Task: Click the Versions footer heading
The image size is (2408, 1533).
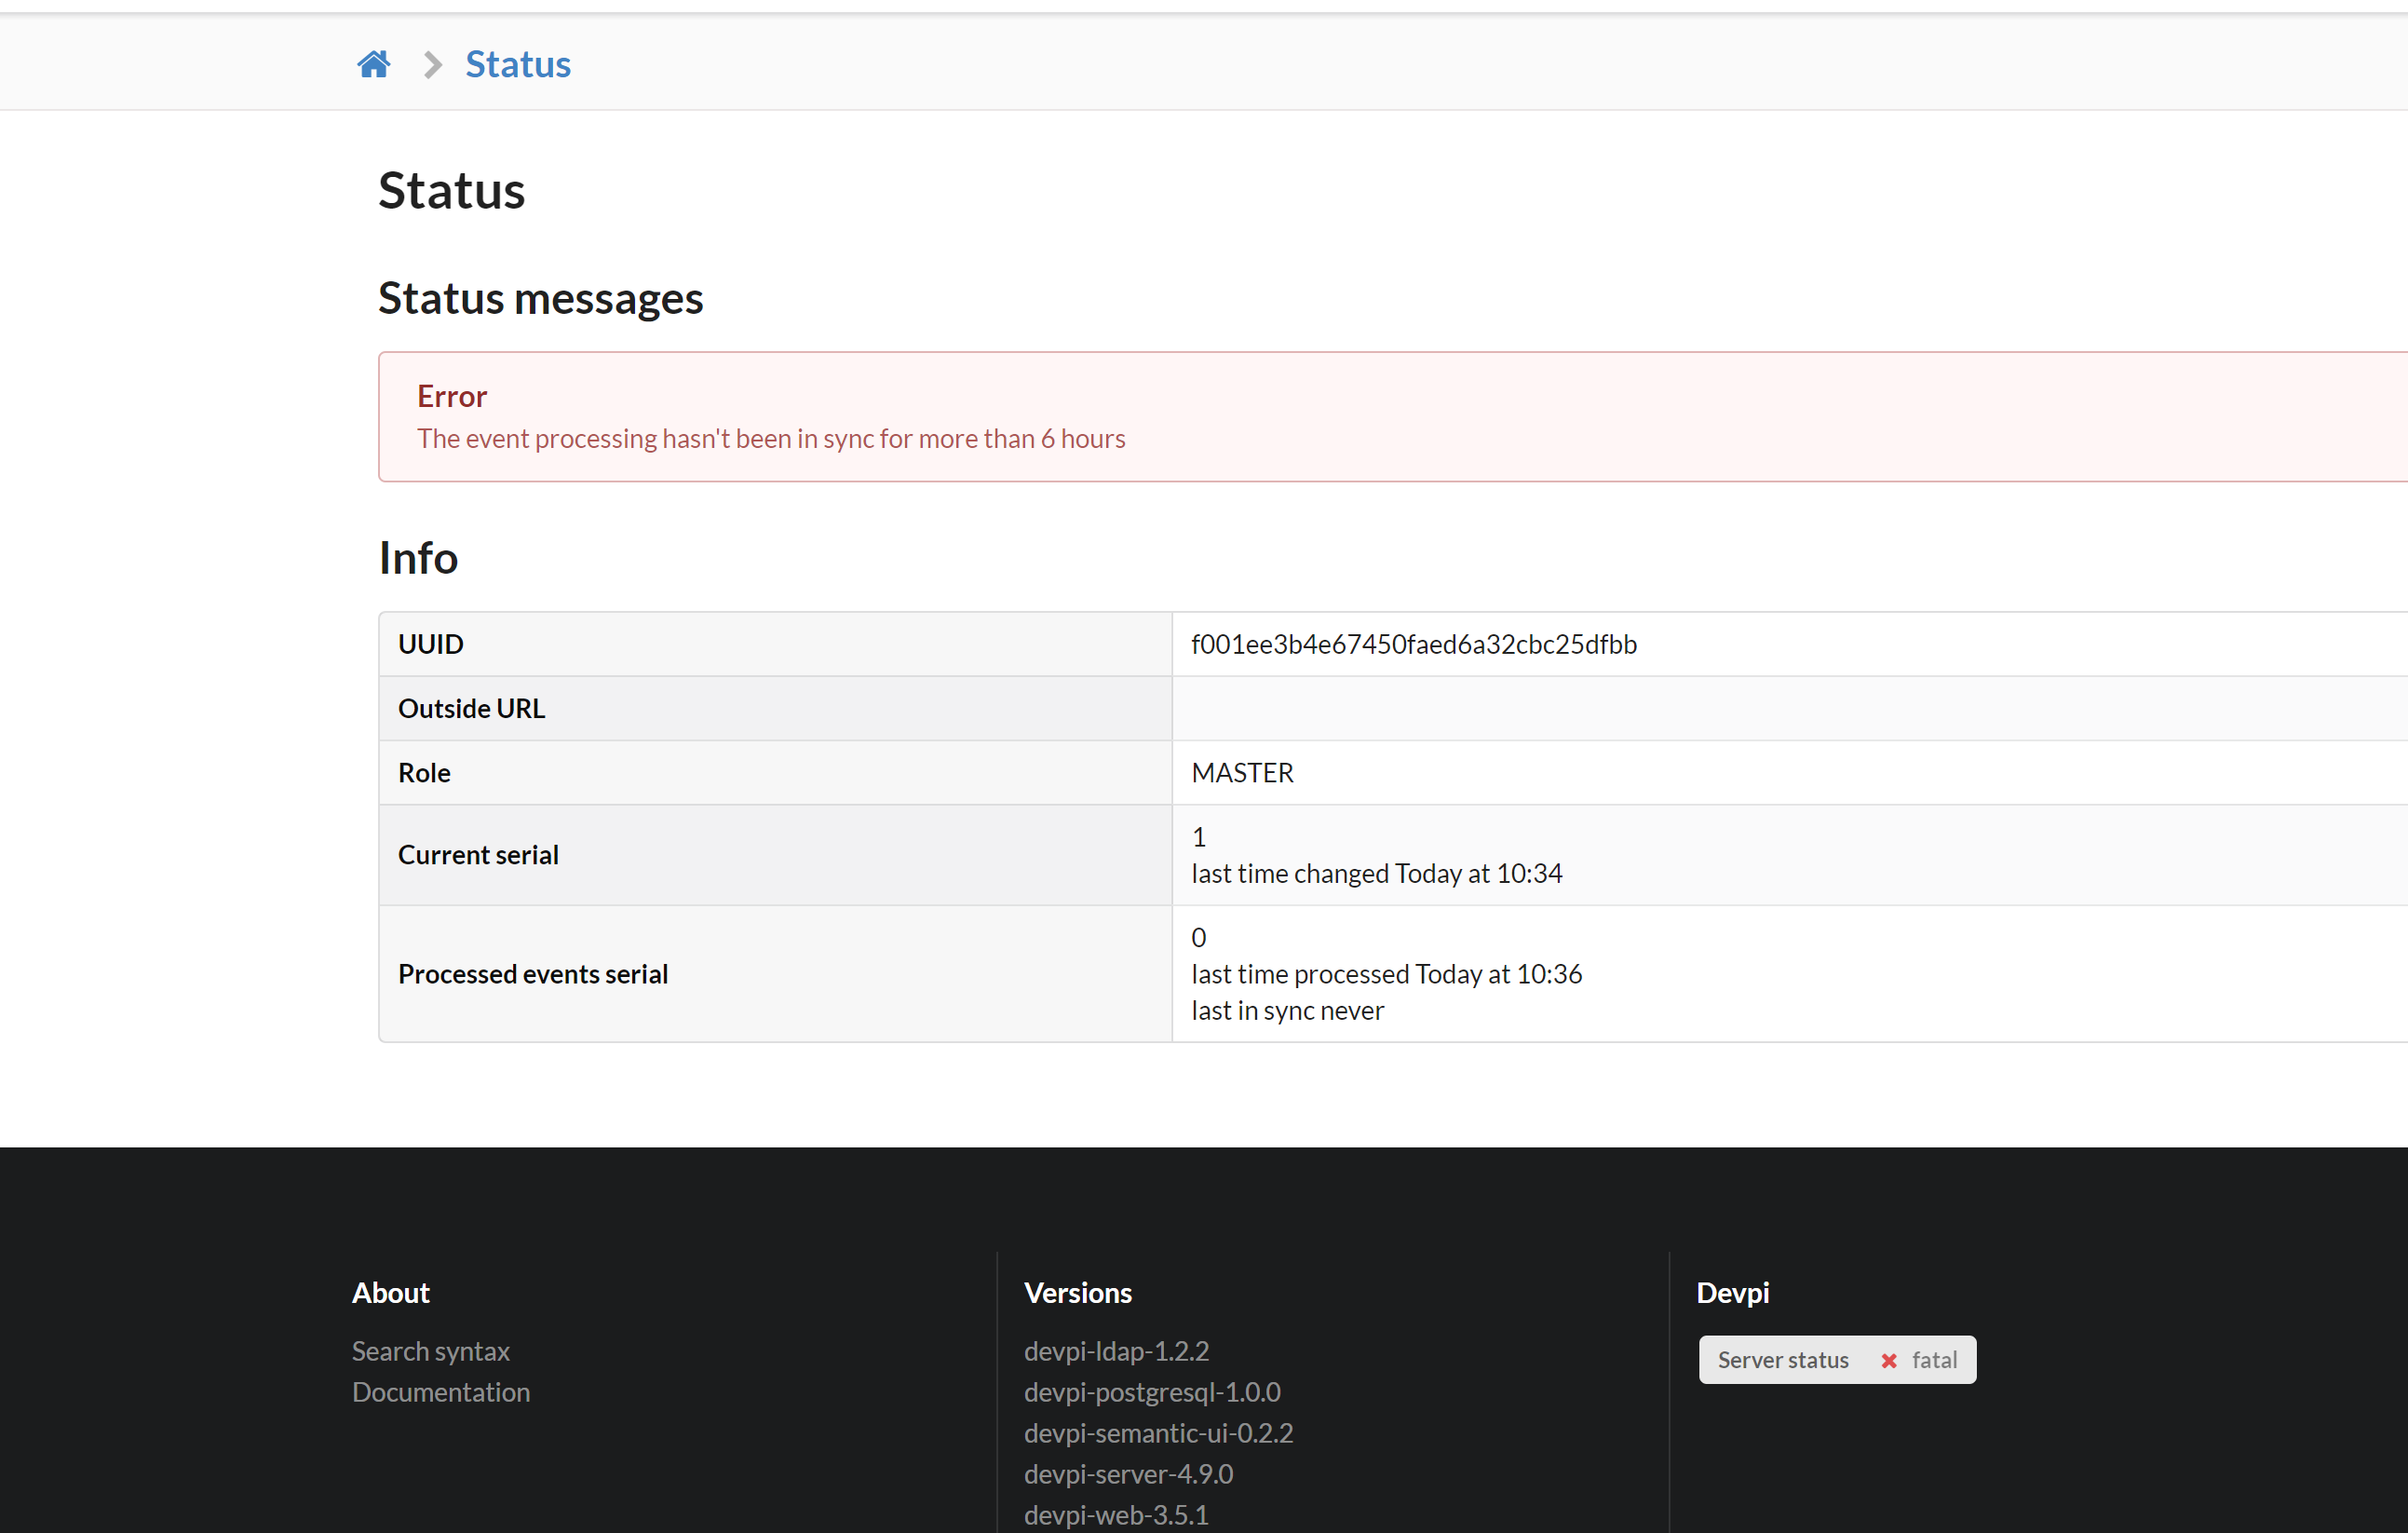Action: pyautogui.click(x=1078, y=1292)
